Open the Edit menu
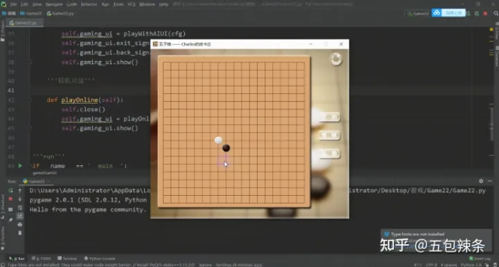 tap(24, 4)
